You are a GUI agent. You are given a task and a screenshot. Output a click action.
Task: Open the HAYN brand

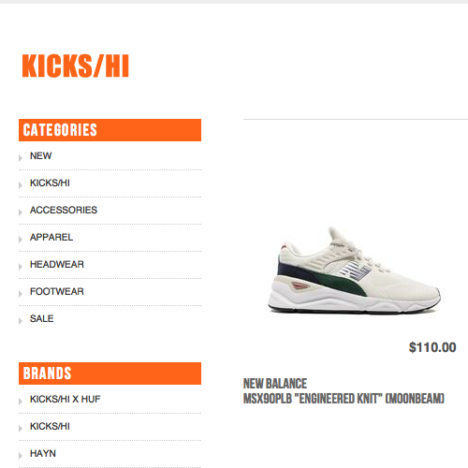[43, 453]
